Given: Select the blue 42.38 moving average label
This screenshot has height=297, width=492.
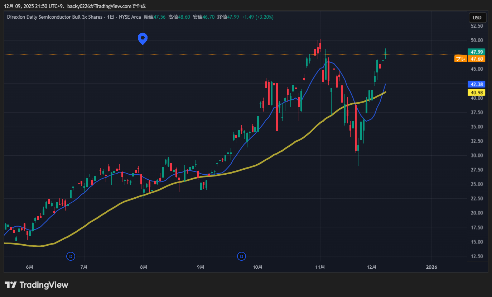Looking at the screenshot, I should click(x=477, y=84).
